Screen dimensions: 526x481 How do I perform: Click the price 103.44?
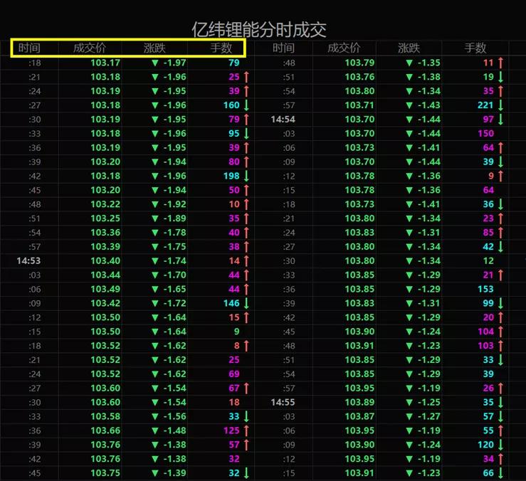tap(105, 275)
